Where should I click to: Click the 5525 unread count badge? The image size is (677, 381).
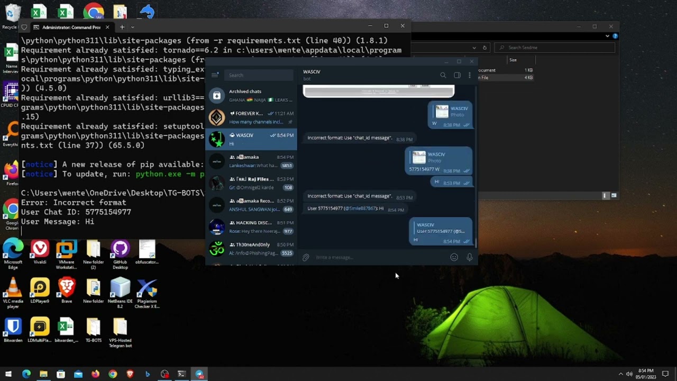coord(287,253)
